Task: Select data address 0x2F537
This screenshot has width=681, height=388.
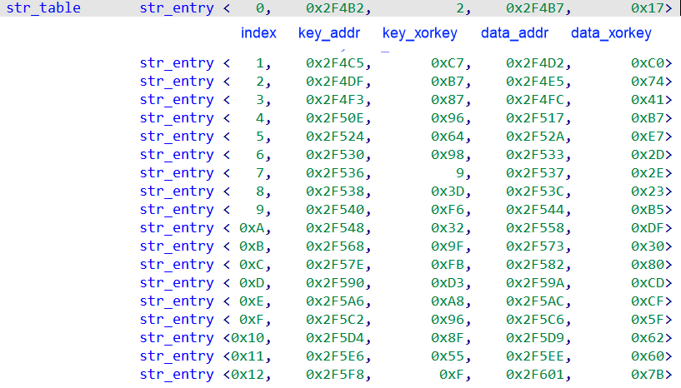Action: (x=534, y=172)
